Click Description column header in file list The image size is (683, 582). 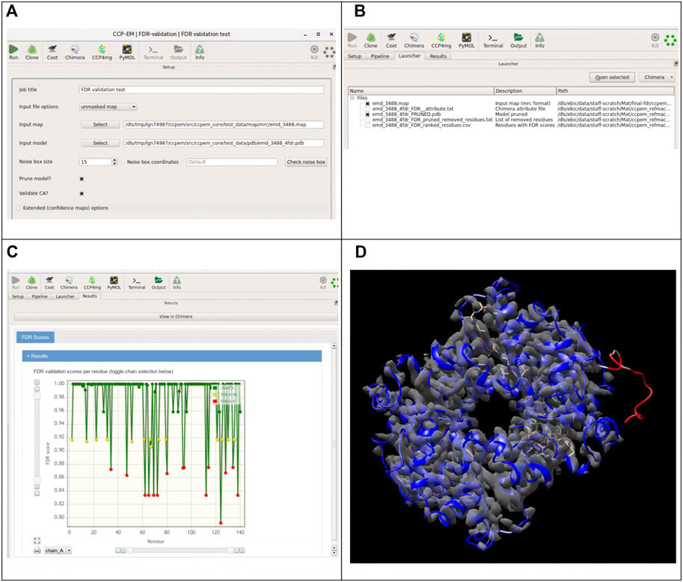click(x=525, y=91)
